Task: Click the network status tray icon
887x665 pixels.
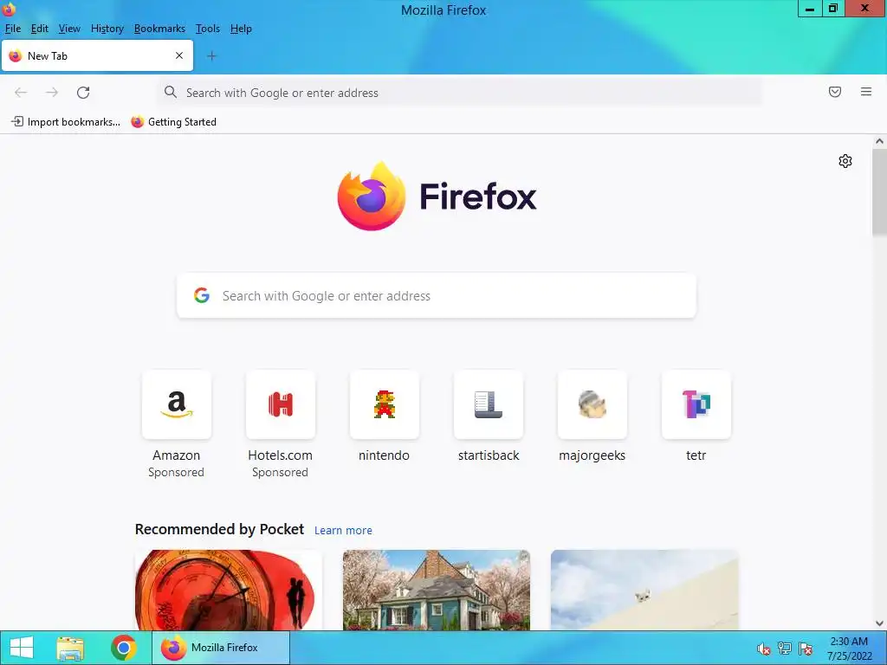Action: tap(785, 649)
